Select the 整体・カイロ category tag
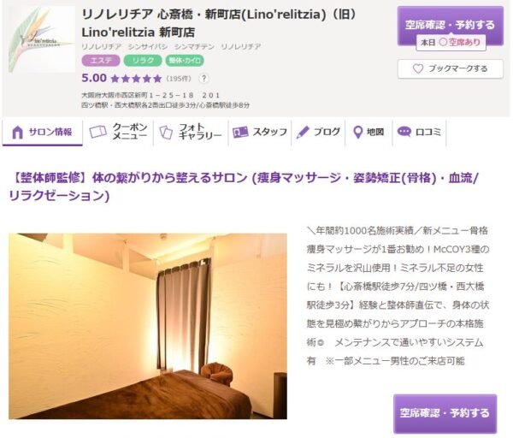The image size is (513, 438). (x=185, y=61)
